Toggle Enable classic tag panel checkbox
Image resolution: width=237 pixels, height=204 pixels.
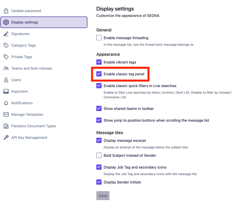click(99, 74)
